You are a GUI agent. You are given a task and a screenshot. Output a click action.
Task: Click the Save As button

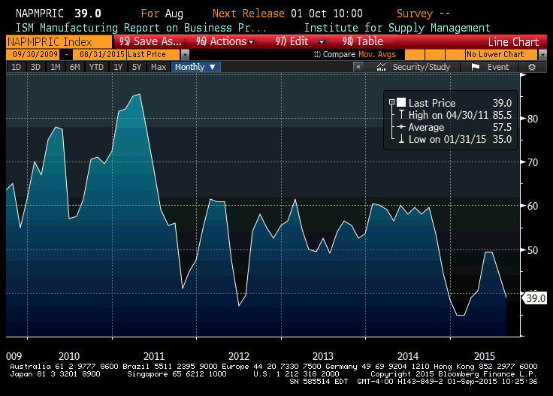coord(150,42)
